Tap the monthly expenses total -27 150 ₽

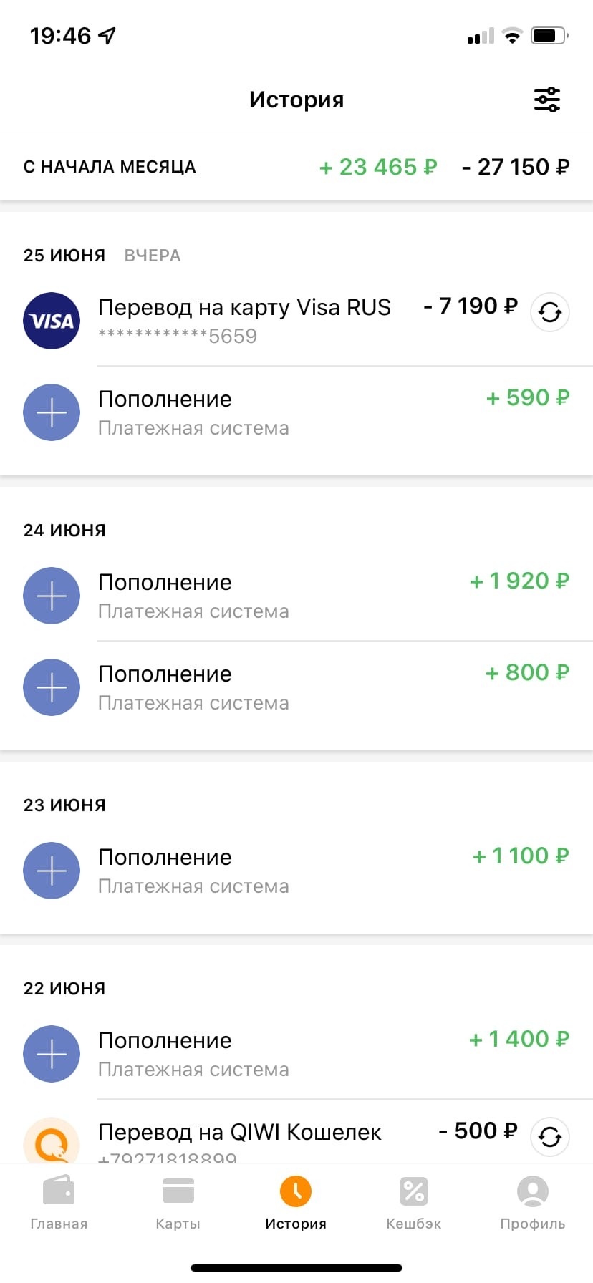pyautogui.click(x=516, y=167)
